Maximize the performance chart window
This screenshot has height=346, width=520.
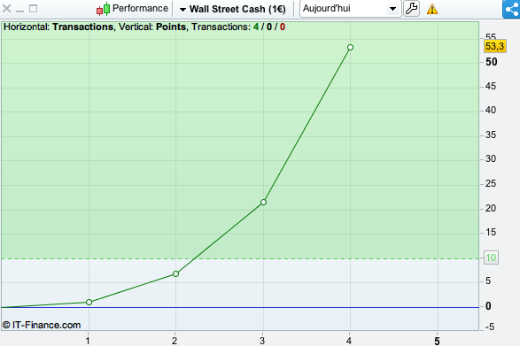(x=33, y=8)
